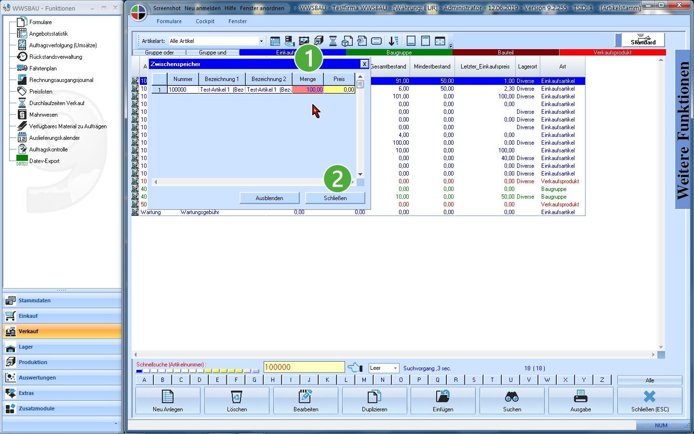This screenshot has height=434, width=694.
Task: Click the top panel layout toolbar icon
Action: (426, 41)
